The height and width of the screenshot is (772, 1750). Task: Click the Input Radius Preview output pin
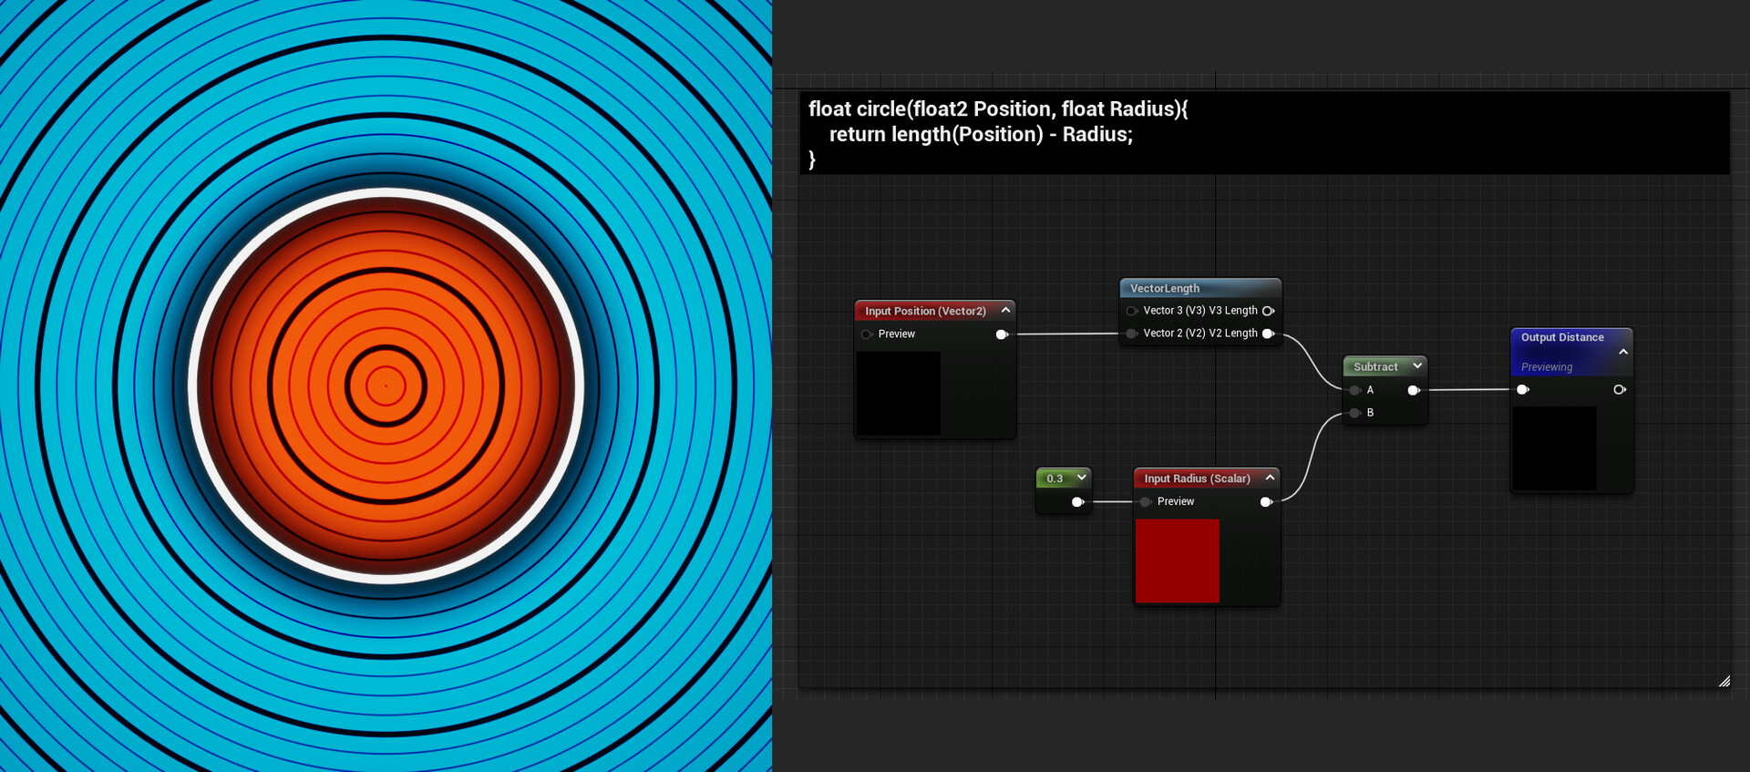coord(1266,502)
